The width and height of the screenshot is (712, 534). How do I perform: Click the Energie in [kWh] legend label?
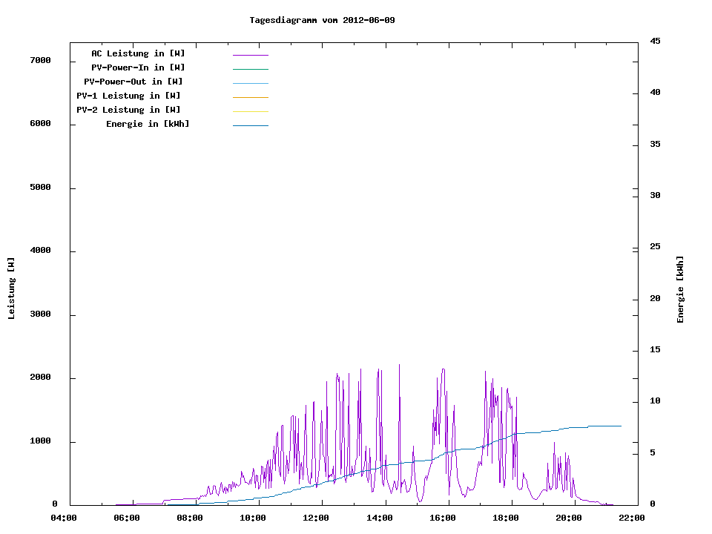coord(148,124)
